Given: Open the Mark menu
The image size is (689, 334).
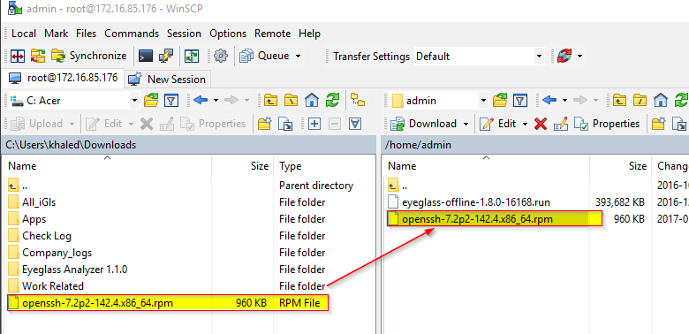Looking at the screenshot, I should [x=57, y=34].
